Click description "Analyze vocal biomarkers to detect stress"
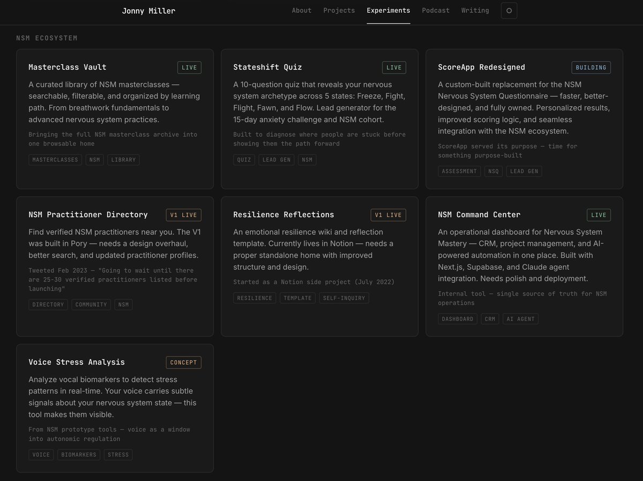 pyautogui.click(x=113, y=397)
